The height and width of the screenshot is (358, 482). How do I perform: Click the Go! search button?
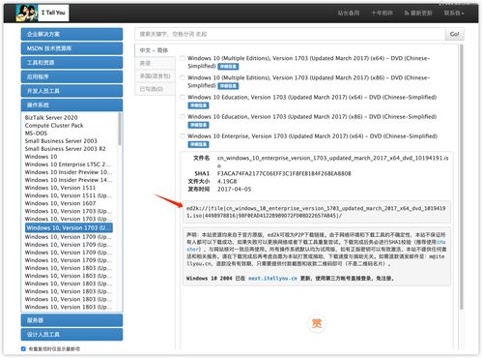pyautogui.click(x=454, y=34)
